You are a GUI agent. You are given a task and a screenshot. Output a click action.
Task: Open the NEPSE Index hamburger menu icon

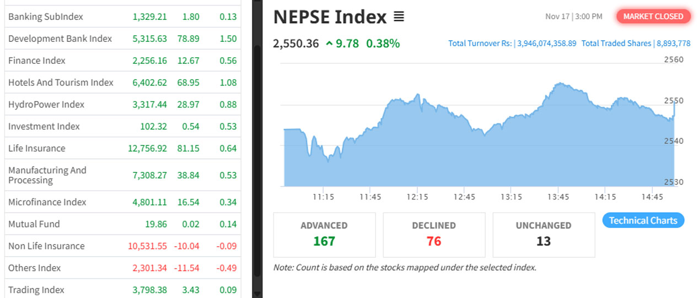399,17
